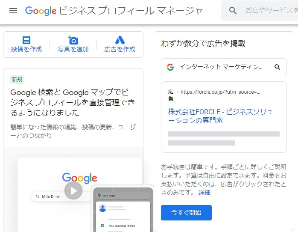Click the 新規 badge
Screen dimensions: 298x232
coord(17,80)
